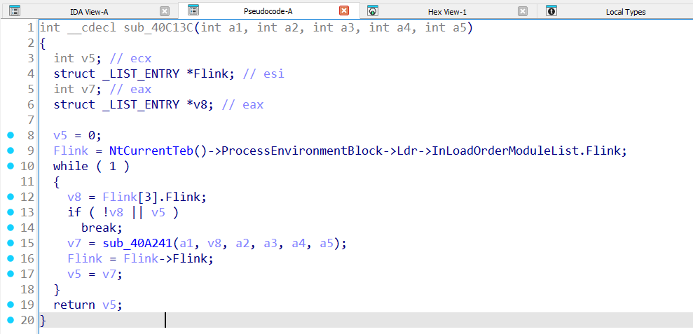Click the Pseudocode-A tab icon

point(194,11)
